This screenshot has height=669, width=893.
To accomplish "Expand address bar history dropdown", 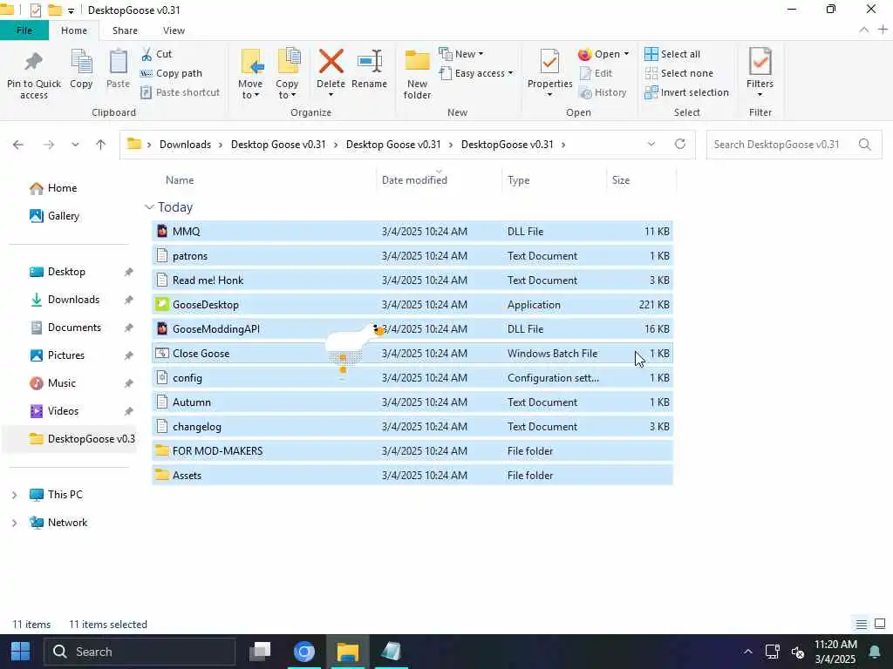I will tap(651, 145).
